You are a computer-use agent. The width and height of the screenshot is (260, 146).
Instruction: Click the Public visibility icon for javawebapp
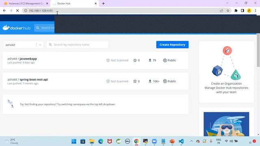click(x=165, y=60)
